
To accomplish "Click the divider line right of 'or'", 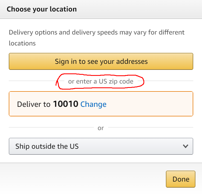I will pyautogui.click(x=151, y=127).
